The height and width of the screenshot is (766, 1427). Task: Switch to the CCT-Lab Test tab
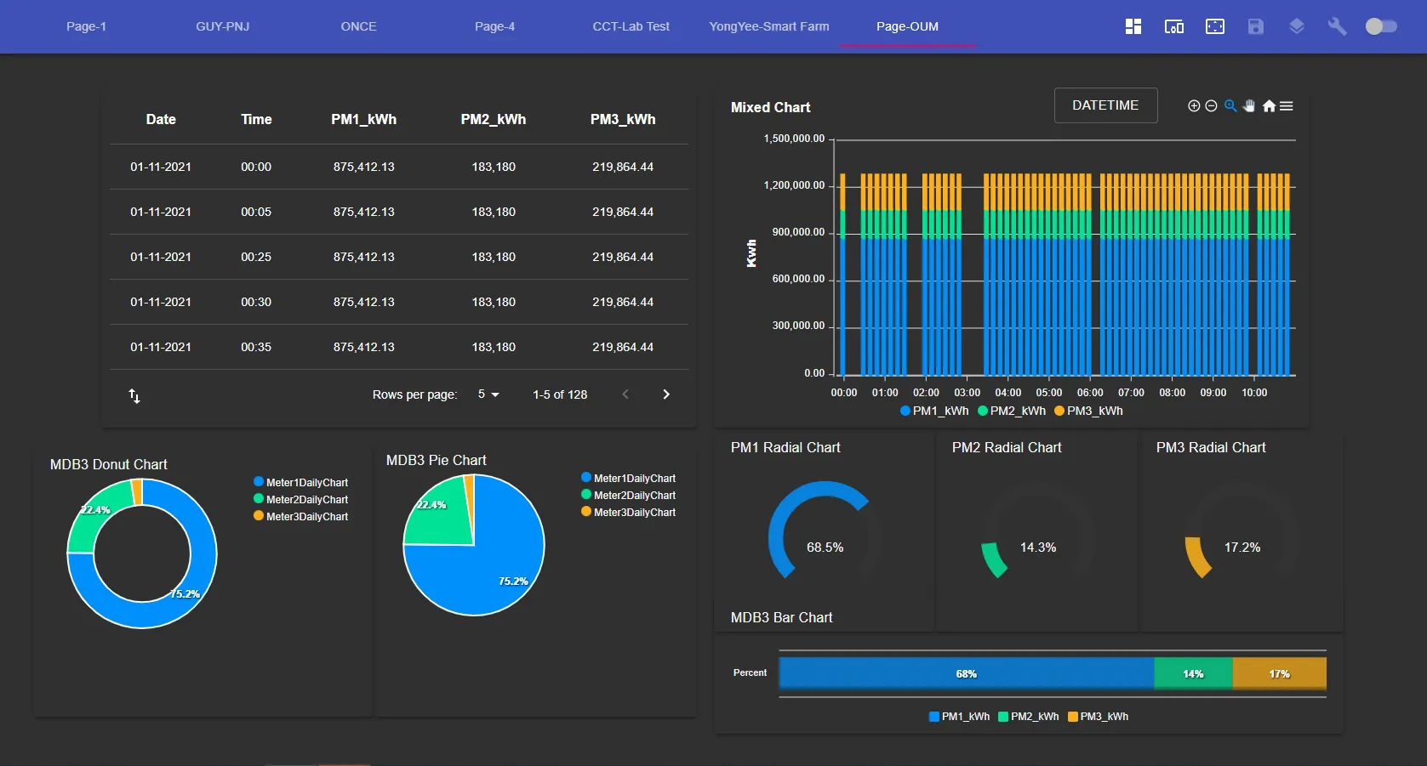coord(631,26)
